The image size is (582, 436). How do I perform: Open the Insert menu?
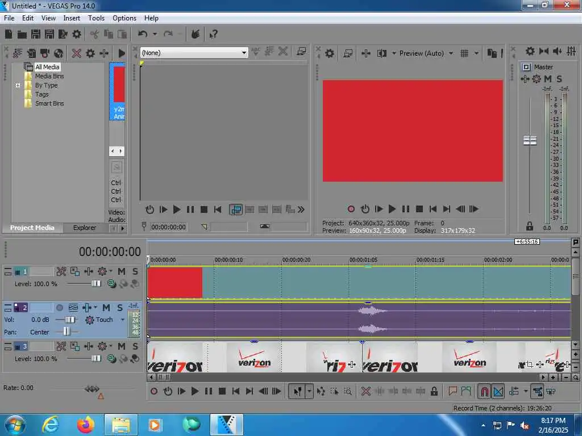pos(72,18)
